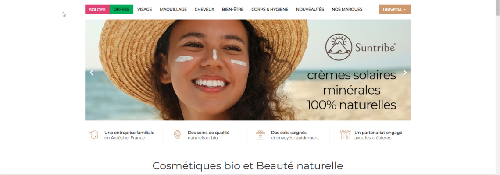This screenshot has width=500, height=175.
Task: Click the page vertical scrollbar
Action: coord(497,87)
